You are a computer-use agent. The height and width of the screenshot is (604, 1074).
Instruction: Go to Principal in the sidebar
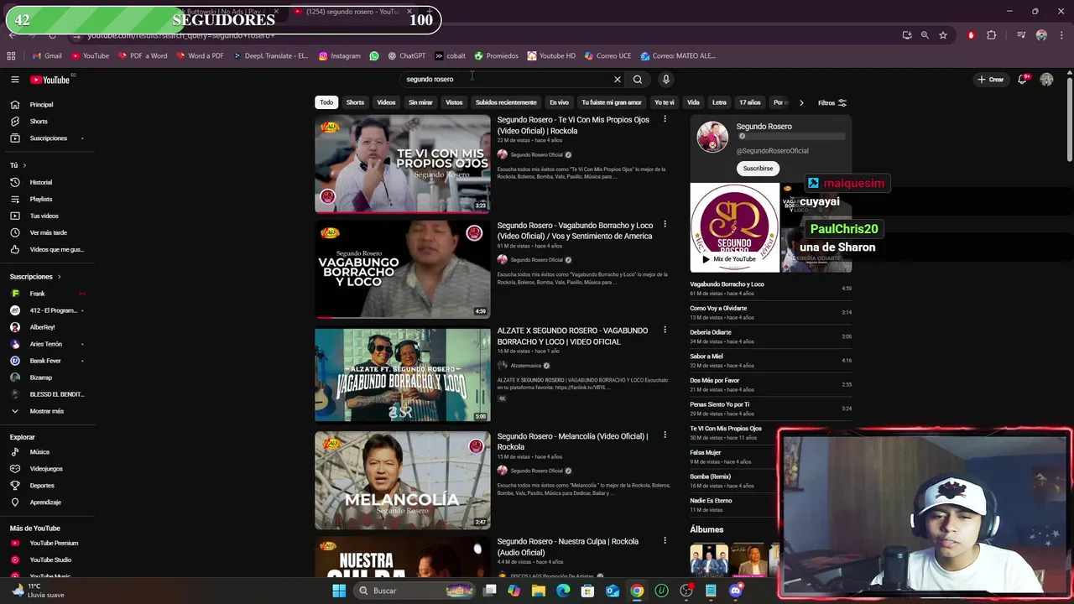point(42,105)
